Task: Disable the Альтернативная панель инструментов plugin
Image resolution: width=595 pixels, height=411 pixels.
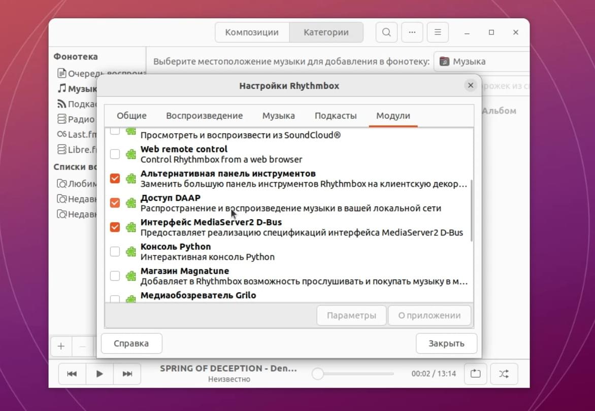Action: pos(115,179)
